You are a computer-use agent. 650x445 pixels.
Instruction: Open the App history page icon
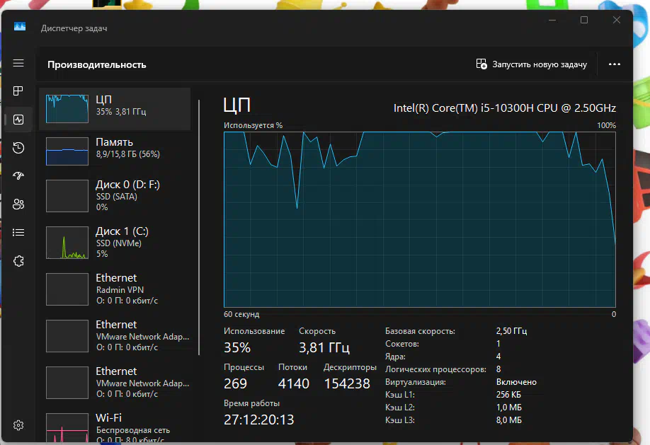pyautogui.click(x=18, y=148)
